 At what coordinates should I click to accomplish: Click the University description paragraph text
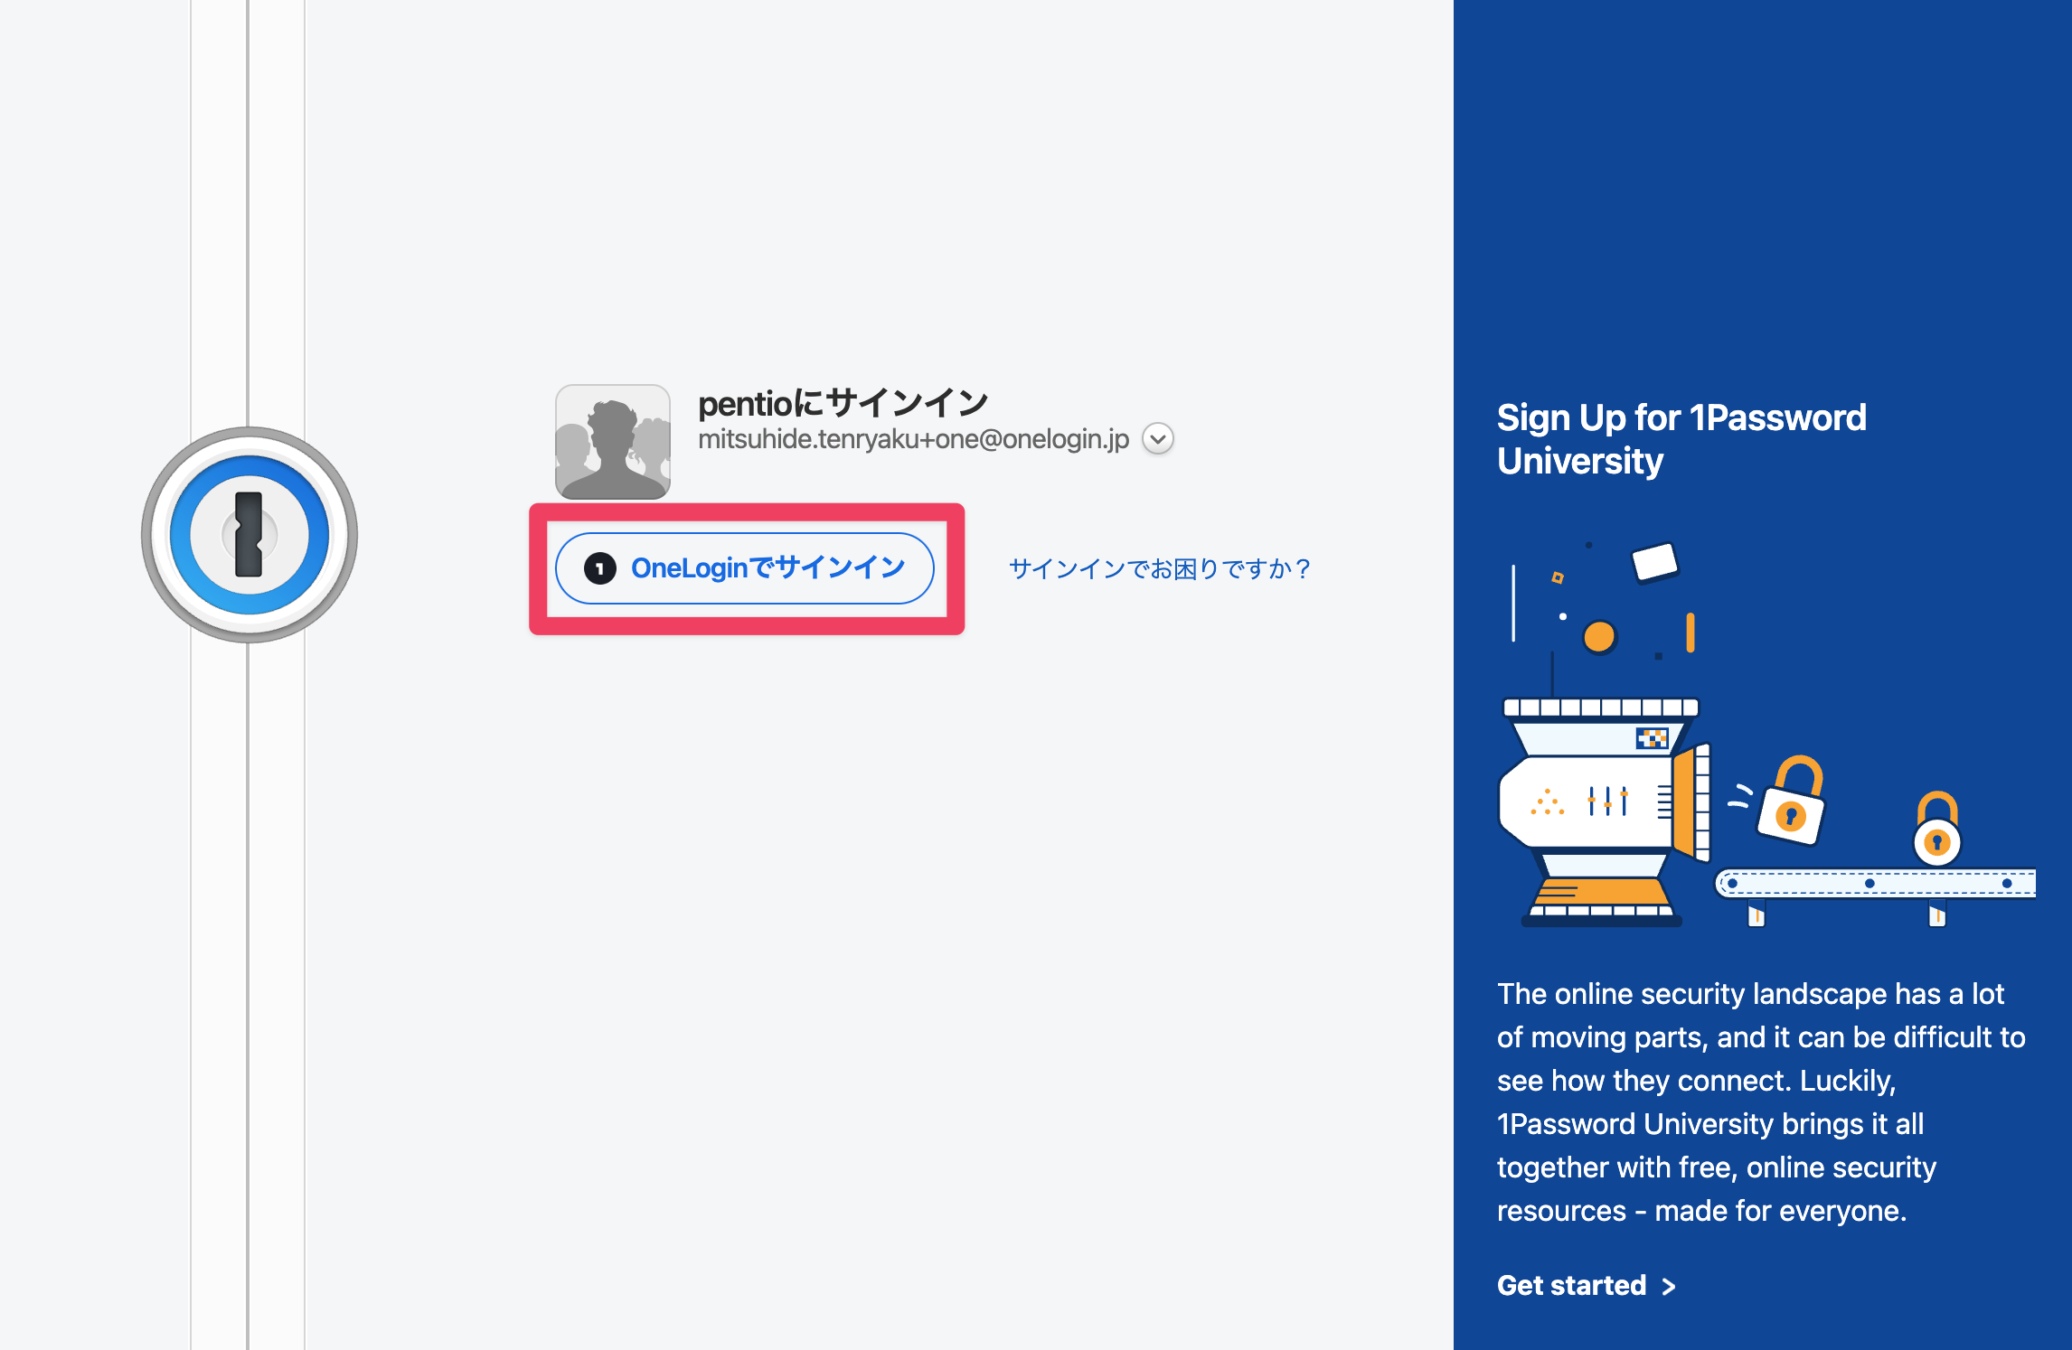click(x=1761, y=1102)
